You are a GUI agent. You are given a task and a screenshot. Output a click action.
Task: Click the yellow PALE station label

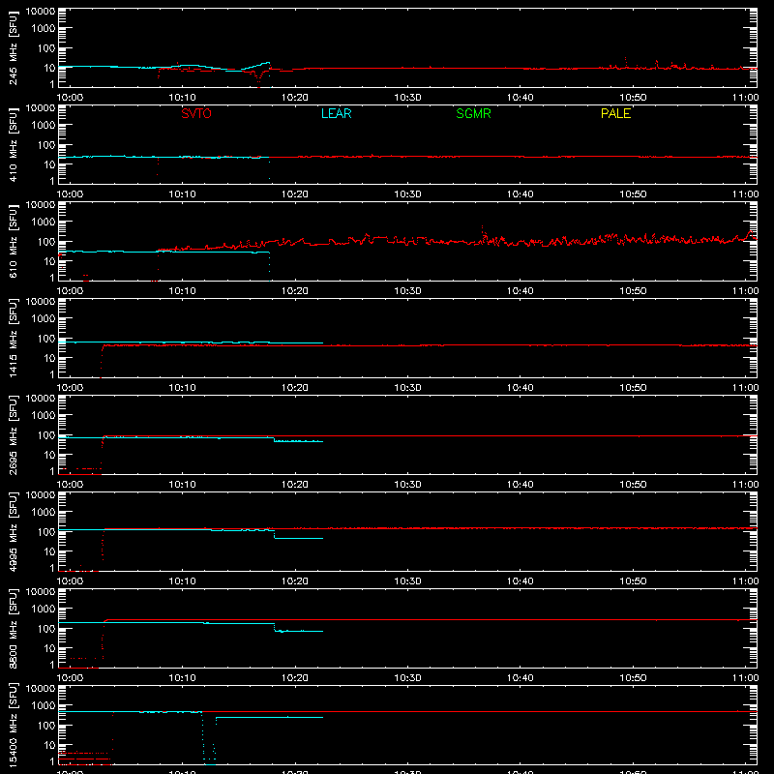[615, 113]
